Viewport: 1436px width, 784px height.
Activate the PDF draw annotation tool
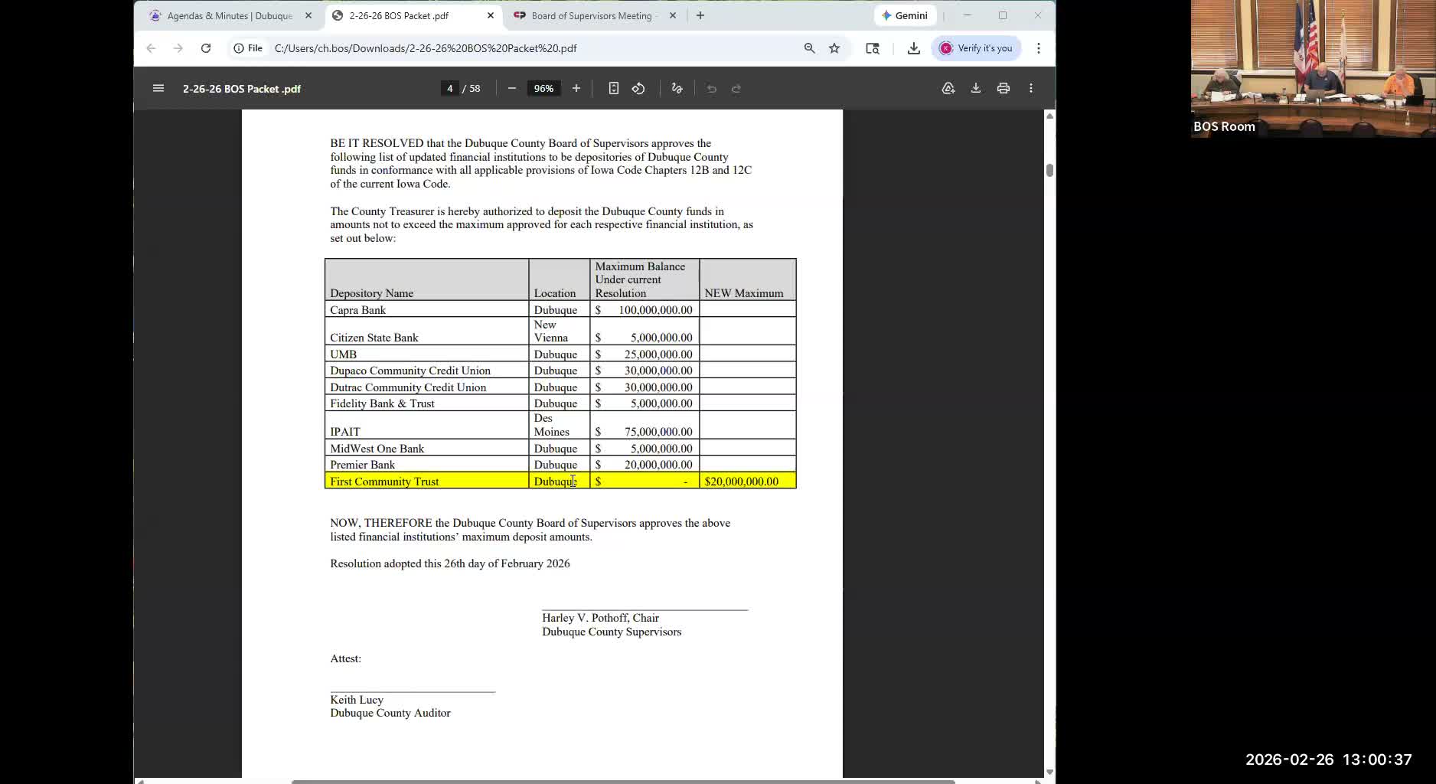point(677,88)
